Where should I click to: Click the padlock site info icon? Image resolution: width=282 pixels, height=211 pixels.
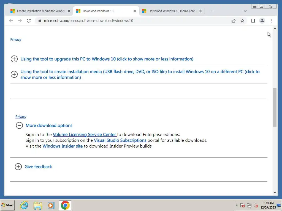[40, 21]
